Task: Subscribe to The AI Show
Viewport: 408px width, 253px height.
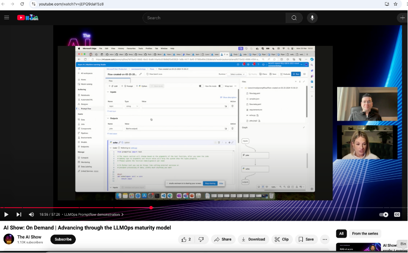Action: 63,239
